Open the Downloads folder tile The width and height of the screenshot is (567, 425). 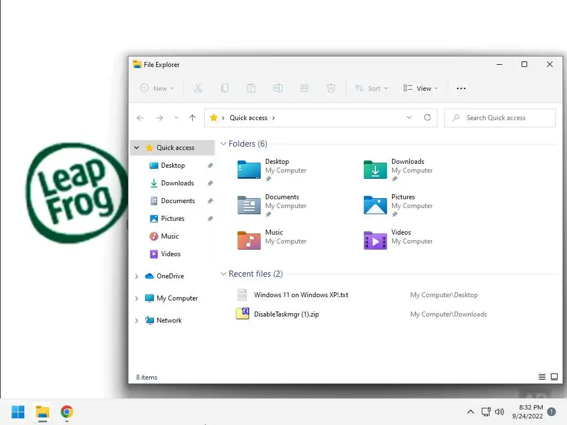coord(398,170)
